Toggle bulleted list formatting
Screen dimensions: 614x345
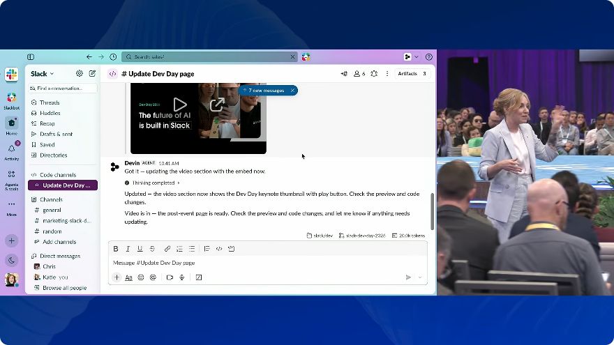pos(192,249)
